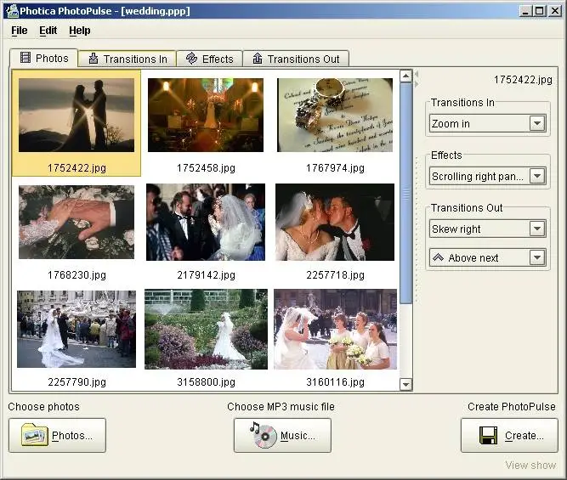Image resolution: width=567 pixels, height=480 pixels.
Task: Click the floppy disk Create icon
Action: pos(488,435)
